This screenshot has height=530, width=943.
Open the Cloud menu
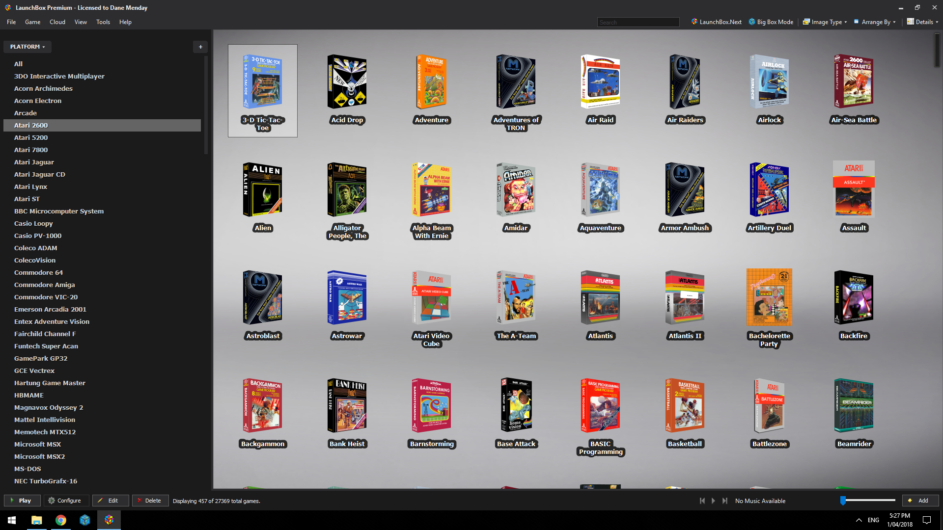point(57,22)
